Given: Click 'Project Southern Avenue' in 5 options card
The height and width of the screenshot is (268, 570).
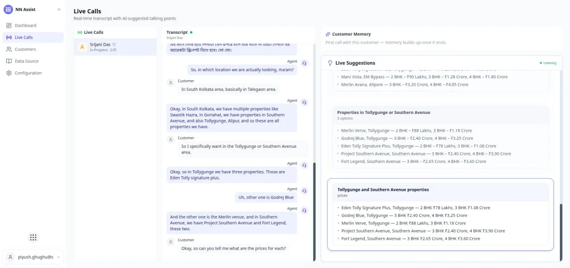Looking at the screenshot, I should point(426,154).
